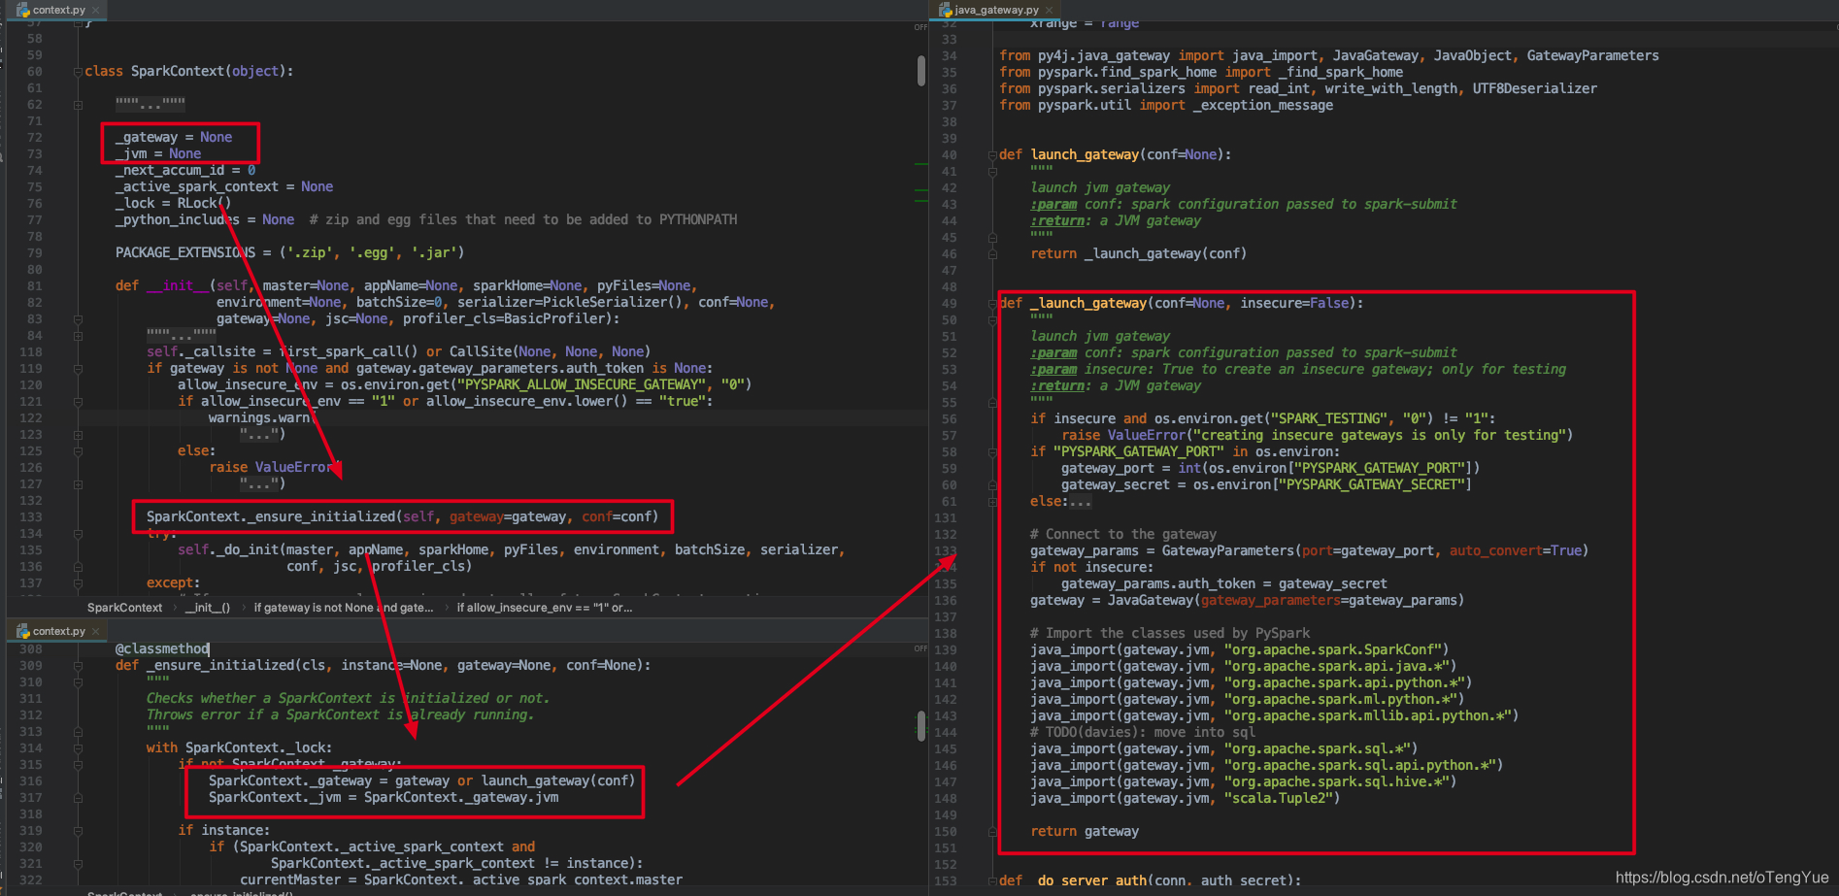
Task: Select 'if allow_insecure_env == "1" or...' breadcrumb
Action: tap(545, 608)
